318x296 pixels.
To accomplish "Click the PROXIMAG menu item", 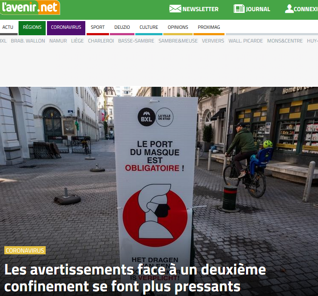I will pyautogui.click(x=209, y=27).
